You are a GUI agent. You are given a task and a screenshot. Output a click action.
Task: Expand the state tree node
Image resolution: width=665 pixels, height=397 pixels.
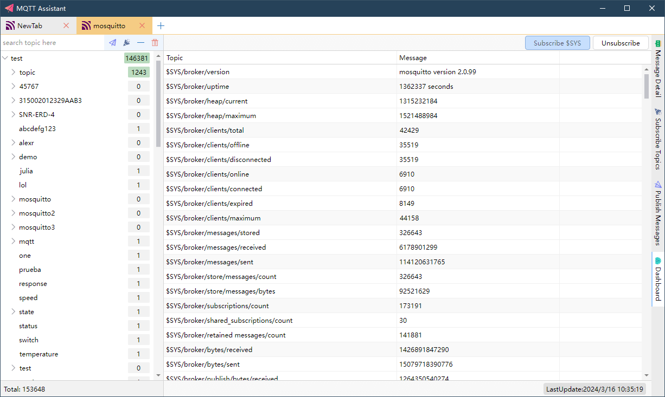[14, 311]
